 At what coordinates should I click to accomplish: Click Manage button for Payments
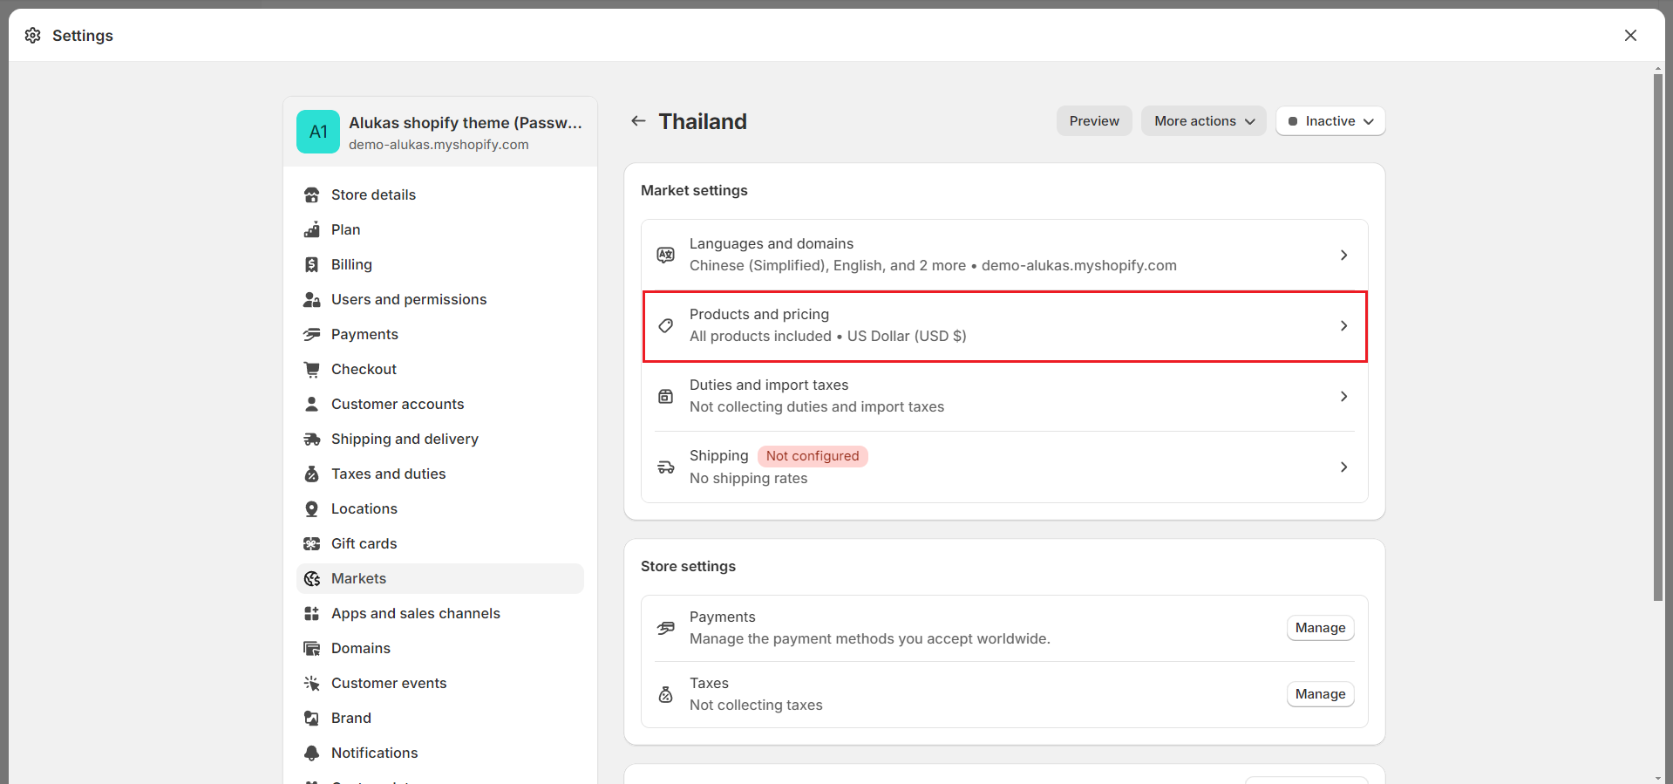tap(1320, 628)
